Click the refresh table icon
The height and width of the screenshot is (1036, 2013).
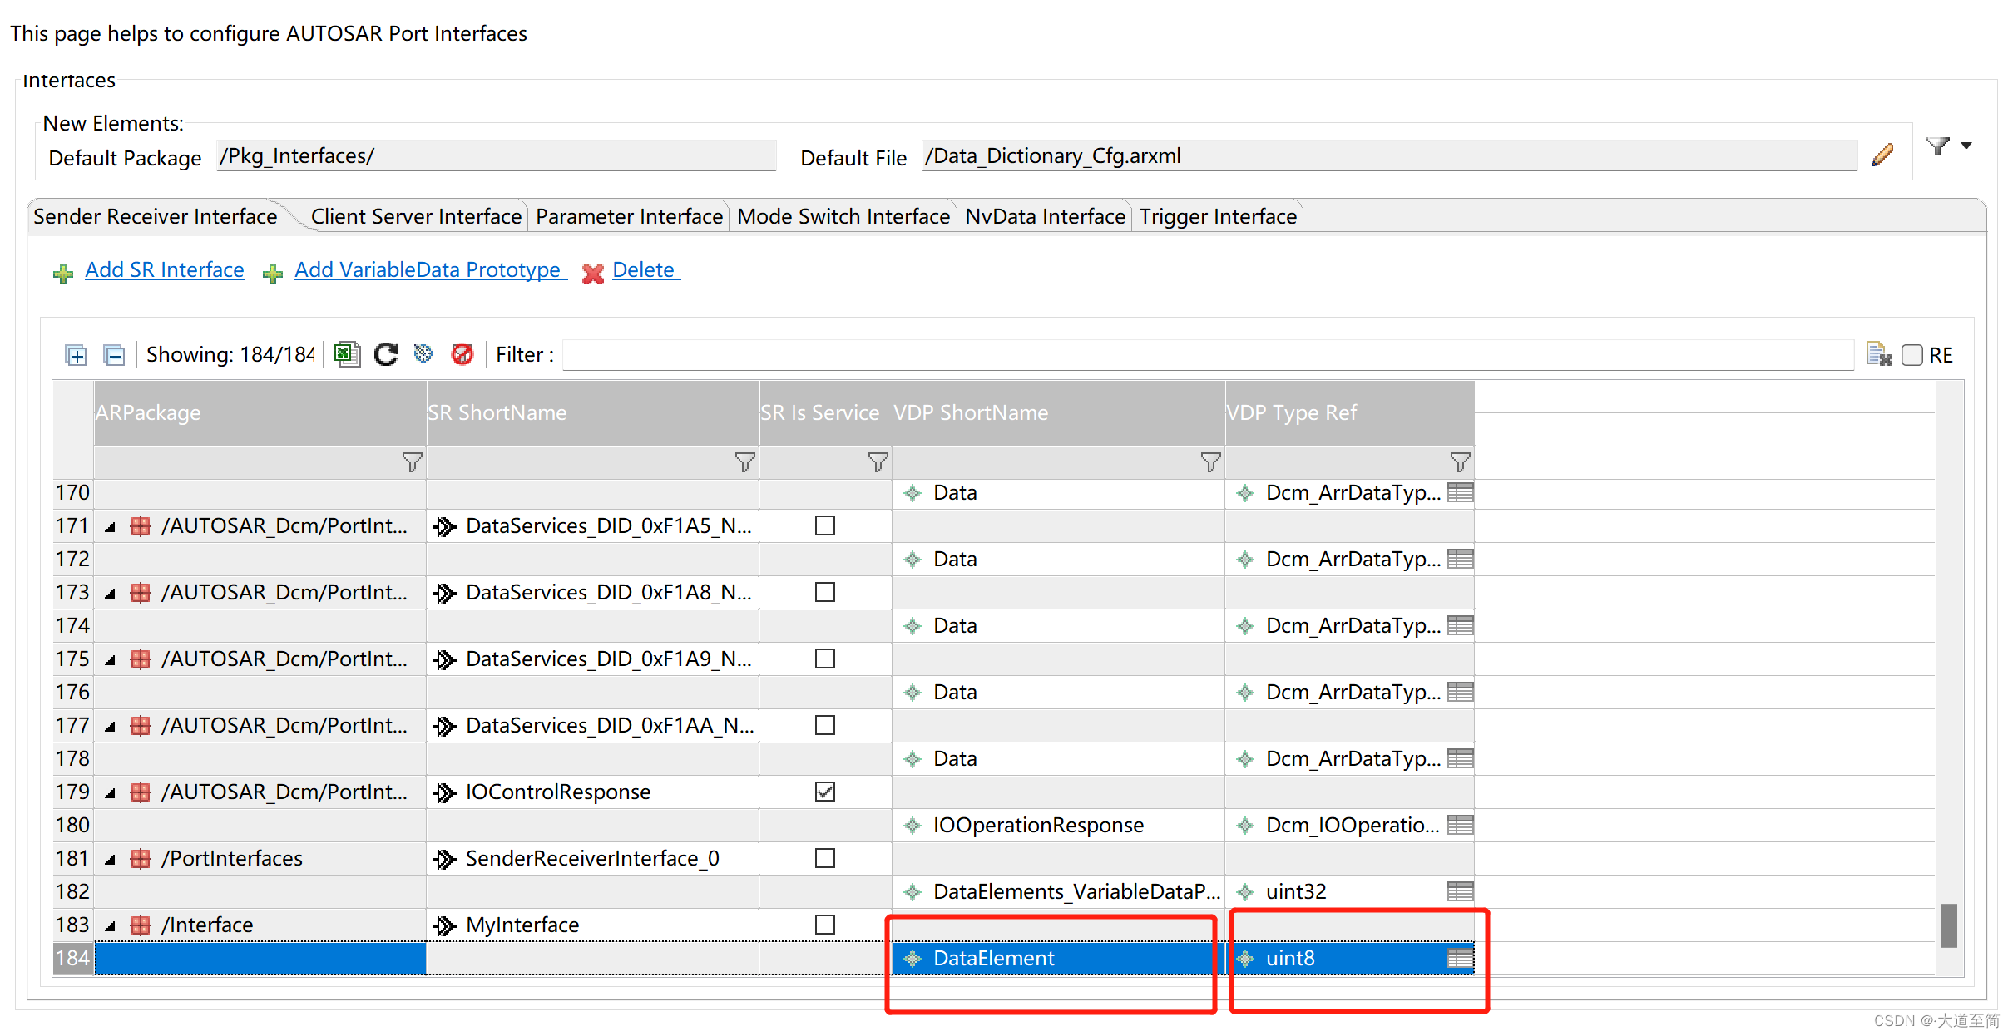point(385,354)
